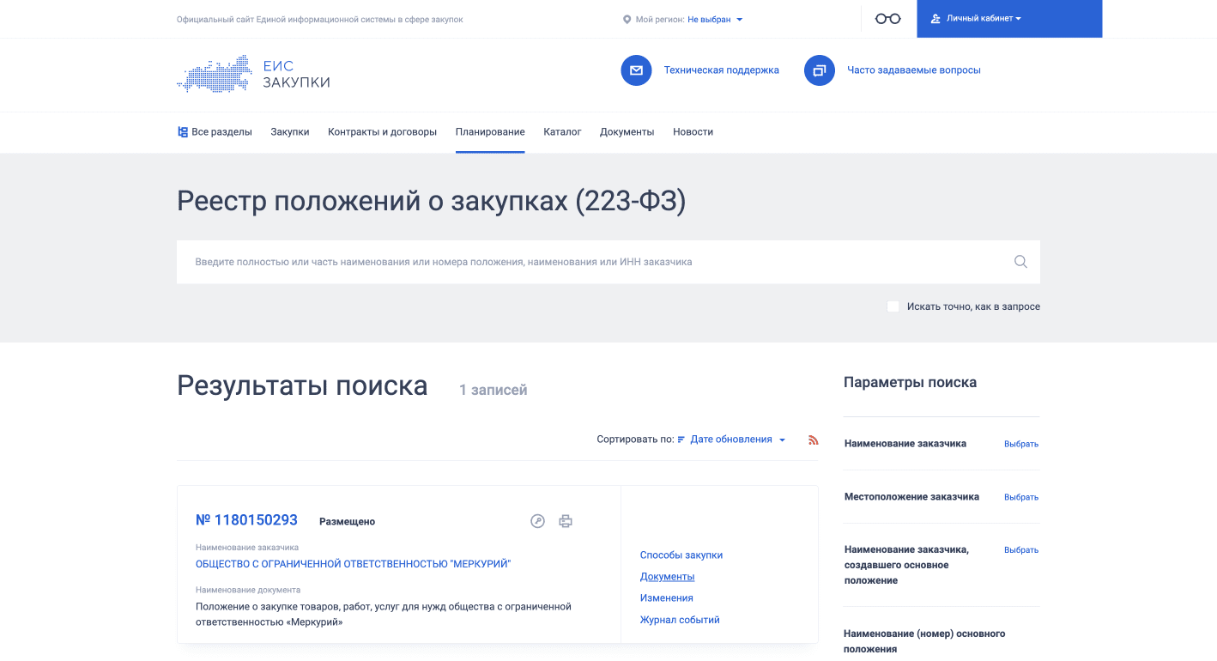This screenshot has width=1217, height=661.
Task: Click the Официальный сайт ЕИС header text
Action: tap(320, 20)
